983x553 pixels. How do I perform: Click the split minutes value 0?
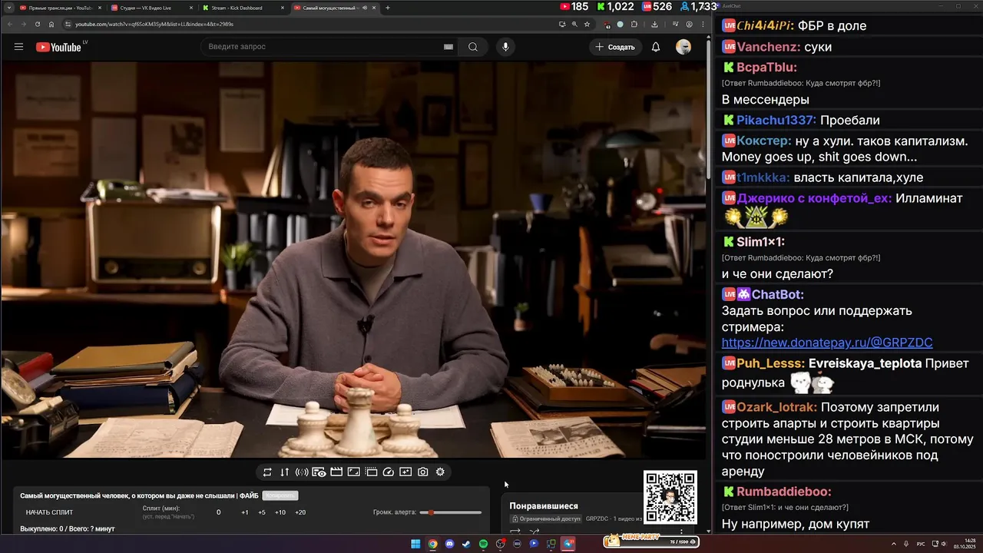click(x=218, y=512)
